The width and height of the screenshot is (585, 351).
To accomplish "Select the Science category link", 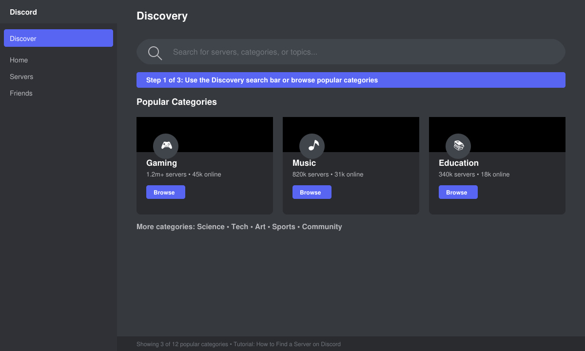I will 211,227.
